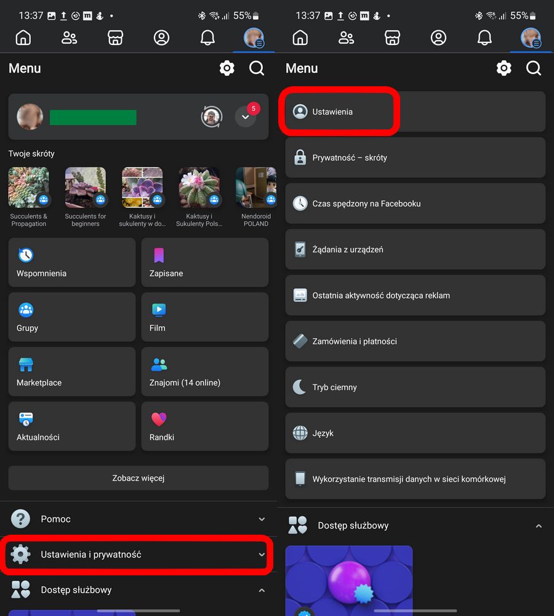Tap upload arrow icon in left status bar
This screenshot has width=554, height=616.
point(63,16)
